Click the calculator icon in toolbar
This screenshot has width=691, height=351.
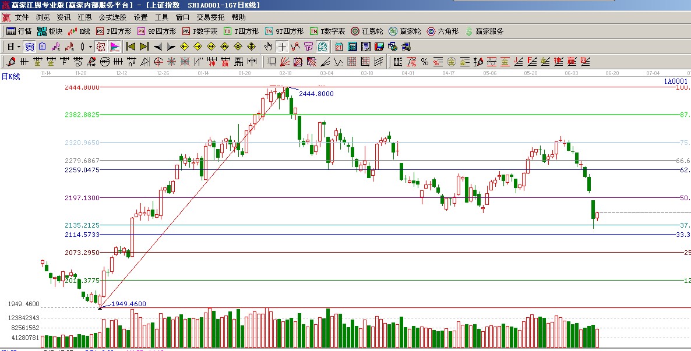click(x=352, y=47)
